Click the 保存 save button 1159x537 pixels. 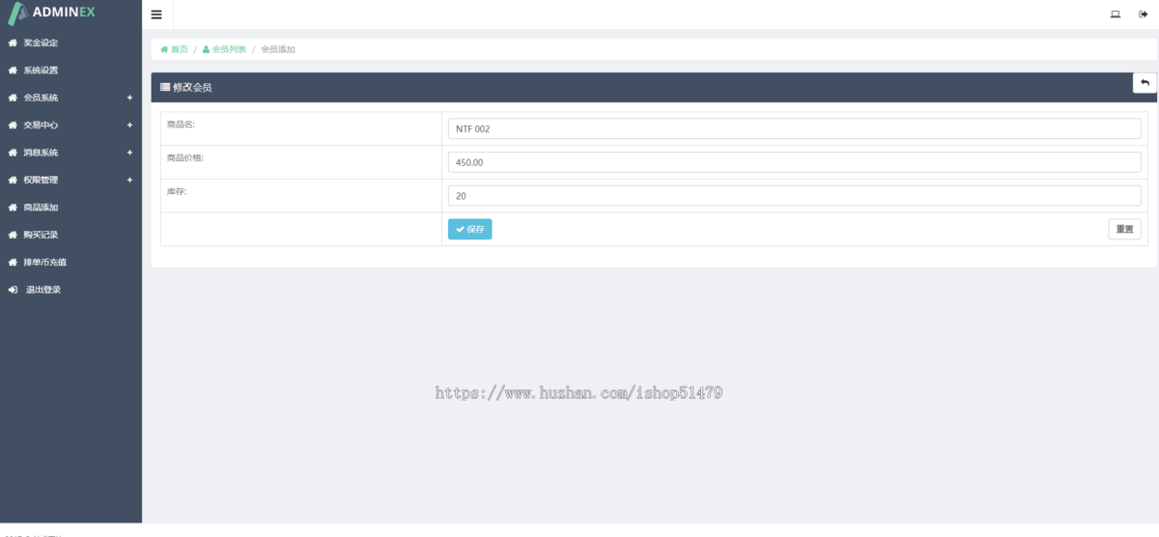[x=469, y=229]
